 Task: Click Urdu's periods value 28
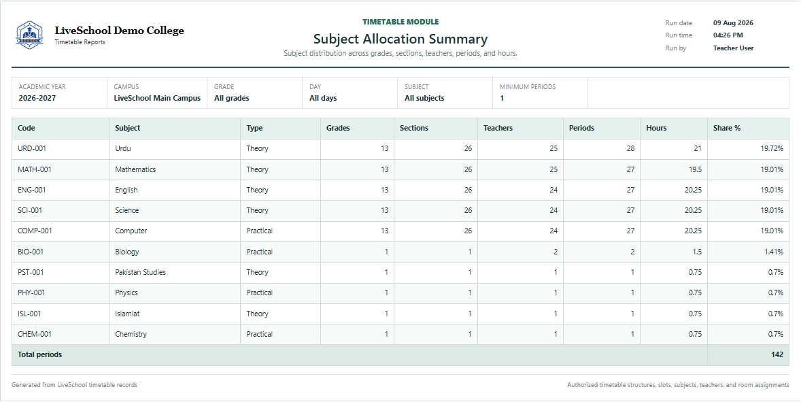point(630,149)
